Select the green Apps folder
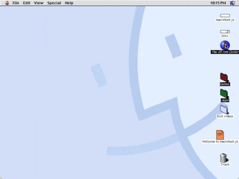 [x=224, y=94]
